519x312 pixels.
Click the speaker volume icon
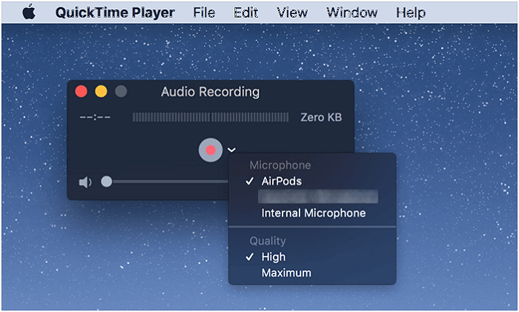click(85, 182)
